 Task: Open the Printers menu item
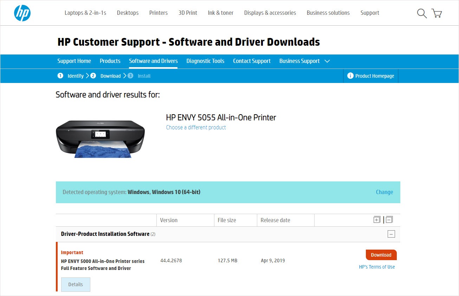(x=158, y=13)
